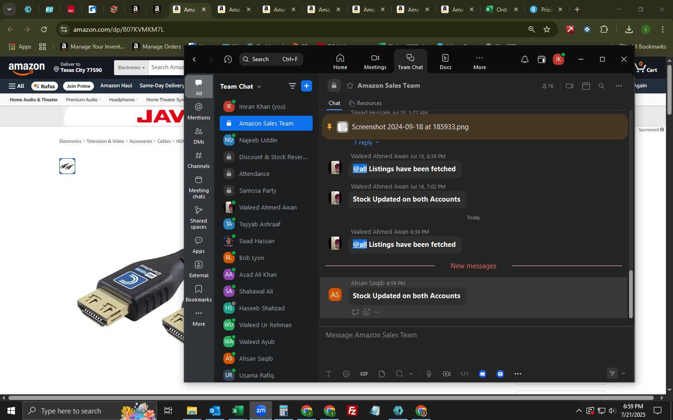Open Resources tab in channel
Screen dimensions: 673x420
(x=365, y=103)
